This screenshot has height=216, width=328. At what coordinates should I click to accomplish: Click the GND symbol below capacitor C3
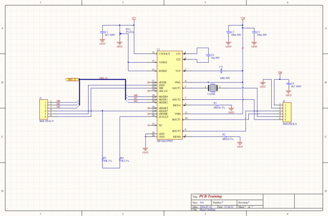click(x=254, y=45)
